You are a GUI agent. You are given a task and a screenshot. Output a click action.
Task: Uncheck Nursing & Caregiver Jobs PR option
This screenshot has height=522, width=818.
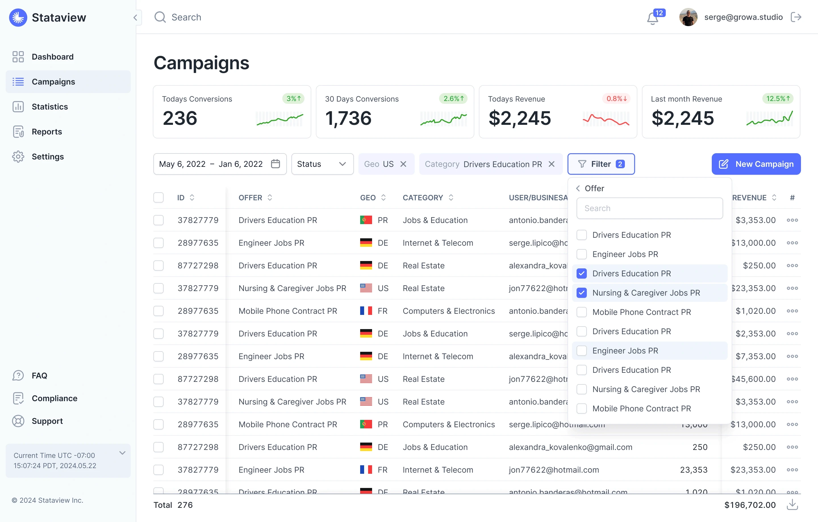582,292
